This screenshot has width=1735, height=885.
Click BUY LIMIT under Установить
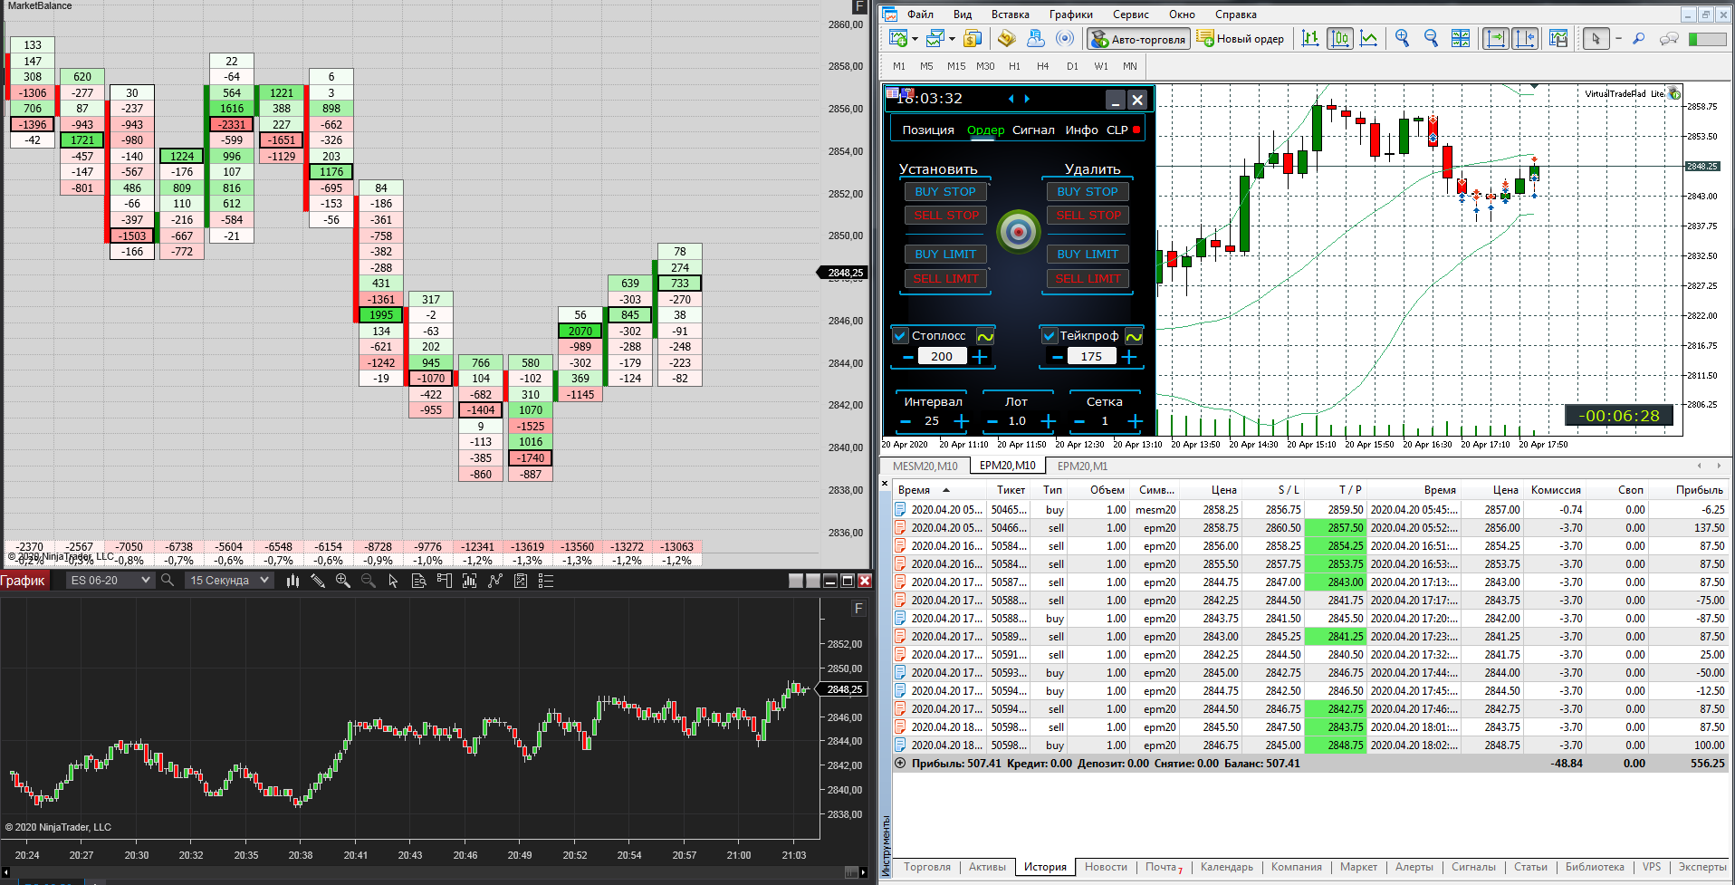[945, 254]
